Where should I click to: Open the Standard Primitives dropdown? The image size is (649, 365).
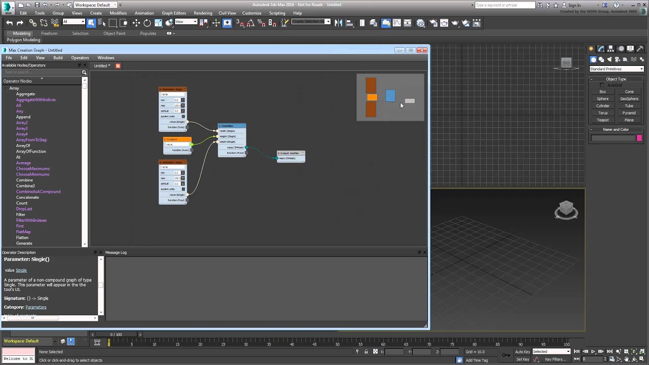click(616, 69)
